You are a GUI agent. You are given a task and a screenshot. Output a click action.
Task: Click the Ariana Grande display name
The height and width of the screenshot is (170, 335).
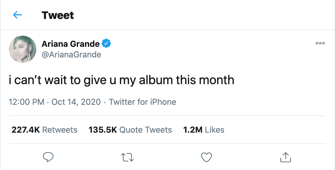[71, 44]
